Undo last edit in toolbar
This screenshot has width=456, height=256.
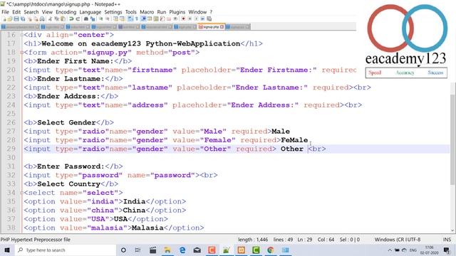71,19
